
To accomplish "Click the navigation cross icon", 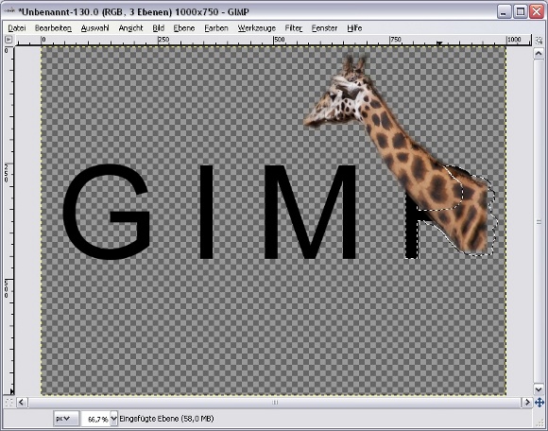I will pyautogui.click(x=539, y=403).
